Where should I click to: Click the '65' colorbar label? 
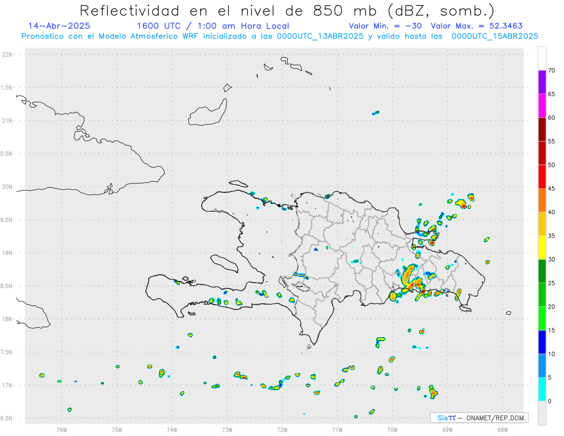[552, 94]
